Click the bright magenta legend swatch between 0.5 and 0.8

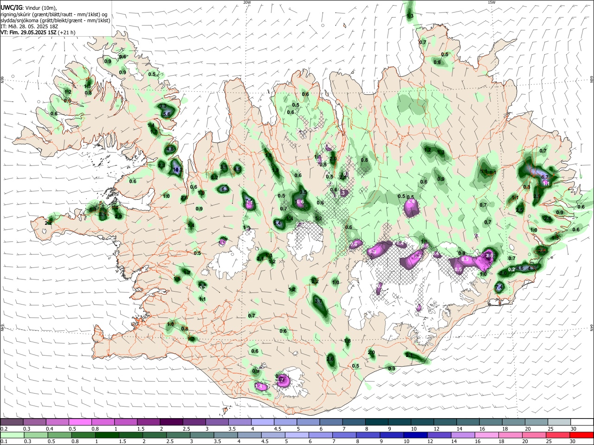click(80, 422)
